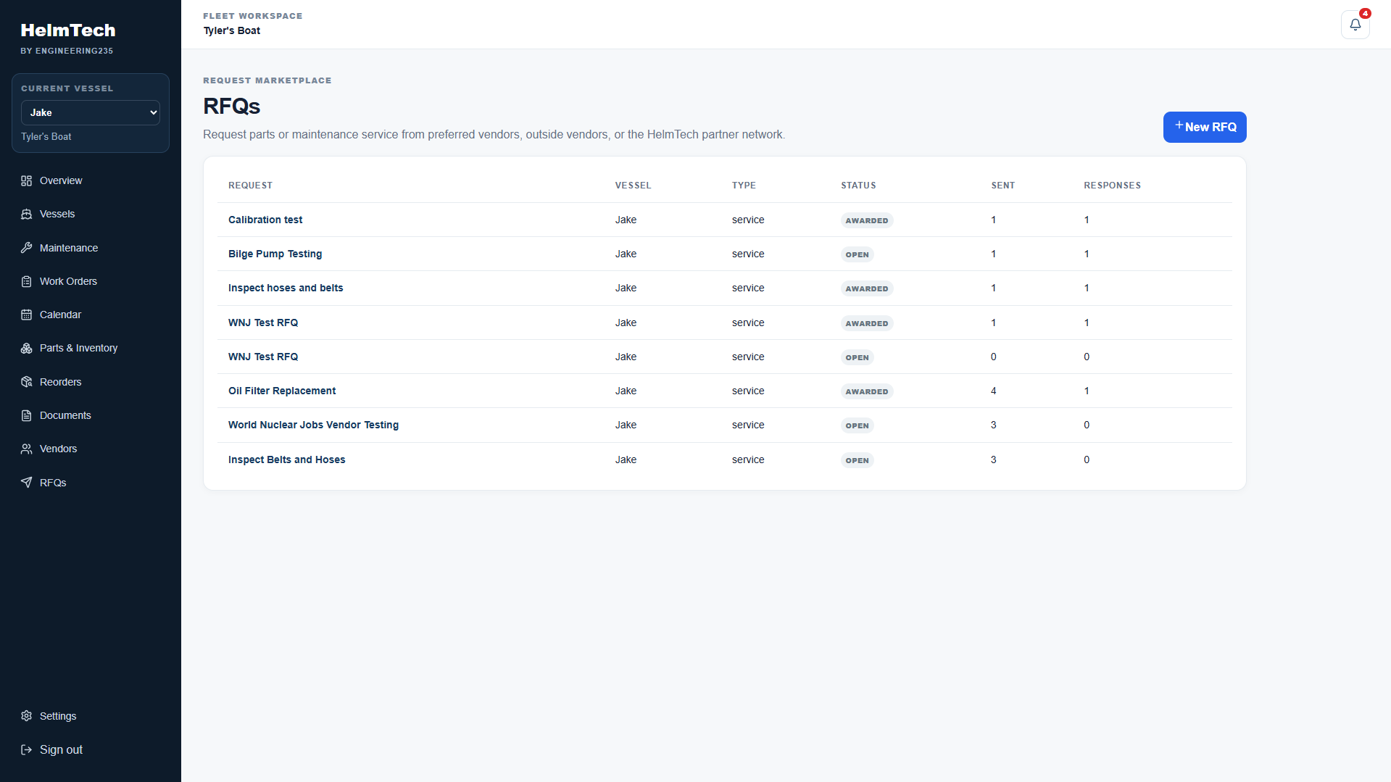Viewport: 1391px width, 782px height.
Task: Click sent count 3 in World Nuclear Jobs row
Action: click(x=993, y=425)
